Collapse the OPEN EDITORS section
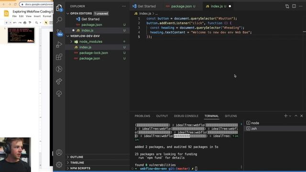This screenshot has height=172, width=306. click(68, 13)
